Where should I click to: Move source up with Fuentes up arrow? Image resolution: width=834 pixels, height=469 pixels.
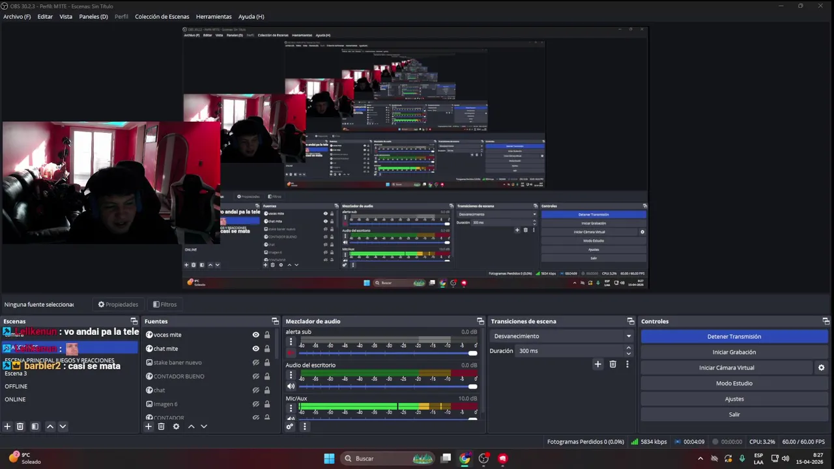[191, 427]
